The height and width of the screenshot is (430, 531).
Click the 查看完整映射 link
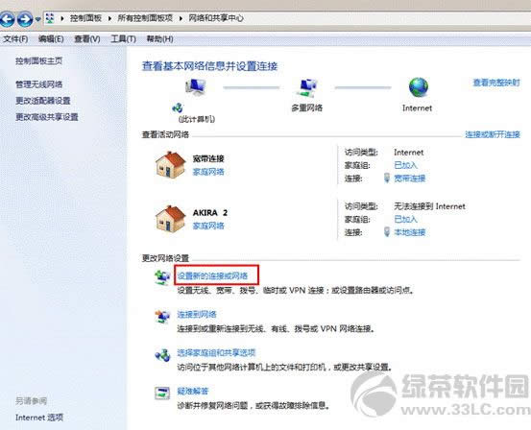[496, 83]
